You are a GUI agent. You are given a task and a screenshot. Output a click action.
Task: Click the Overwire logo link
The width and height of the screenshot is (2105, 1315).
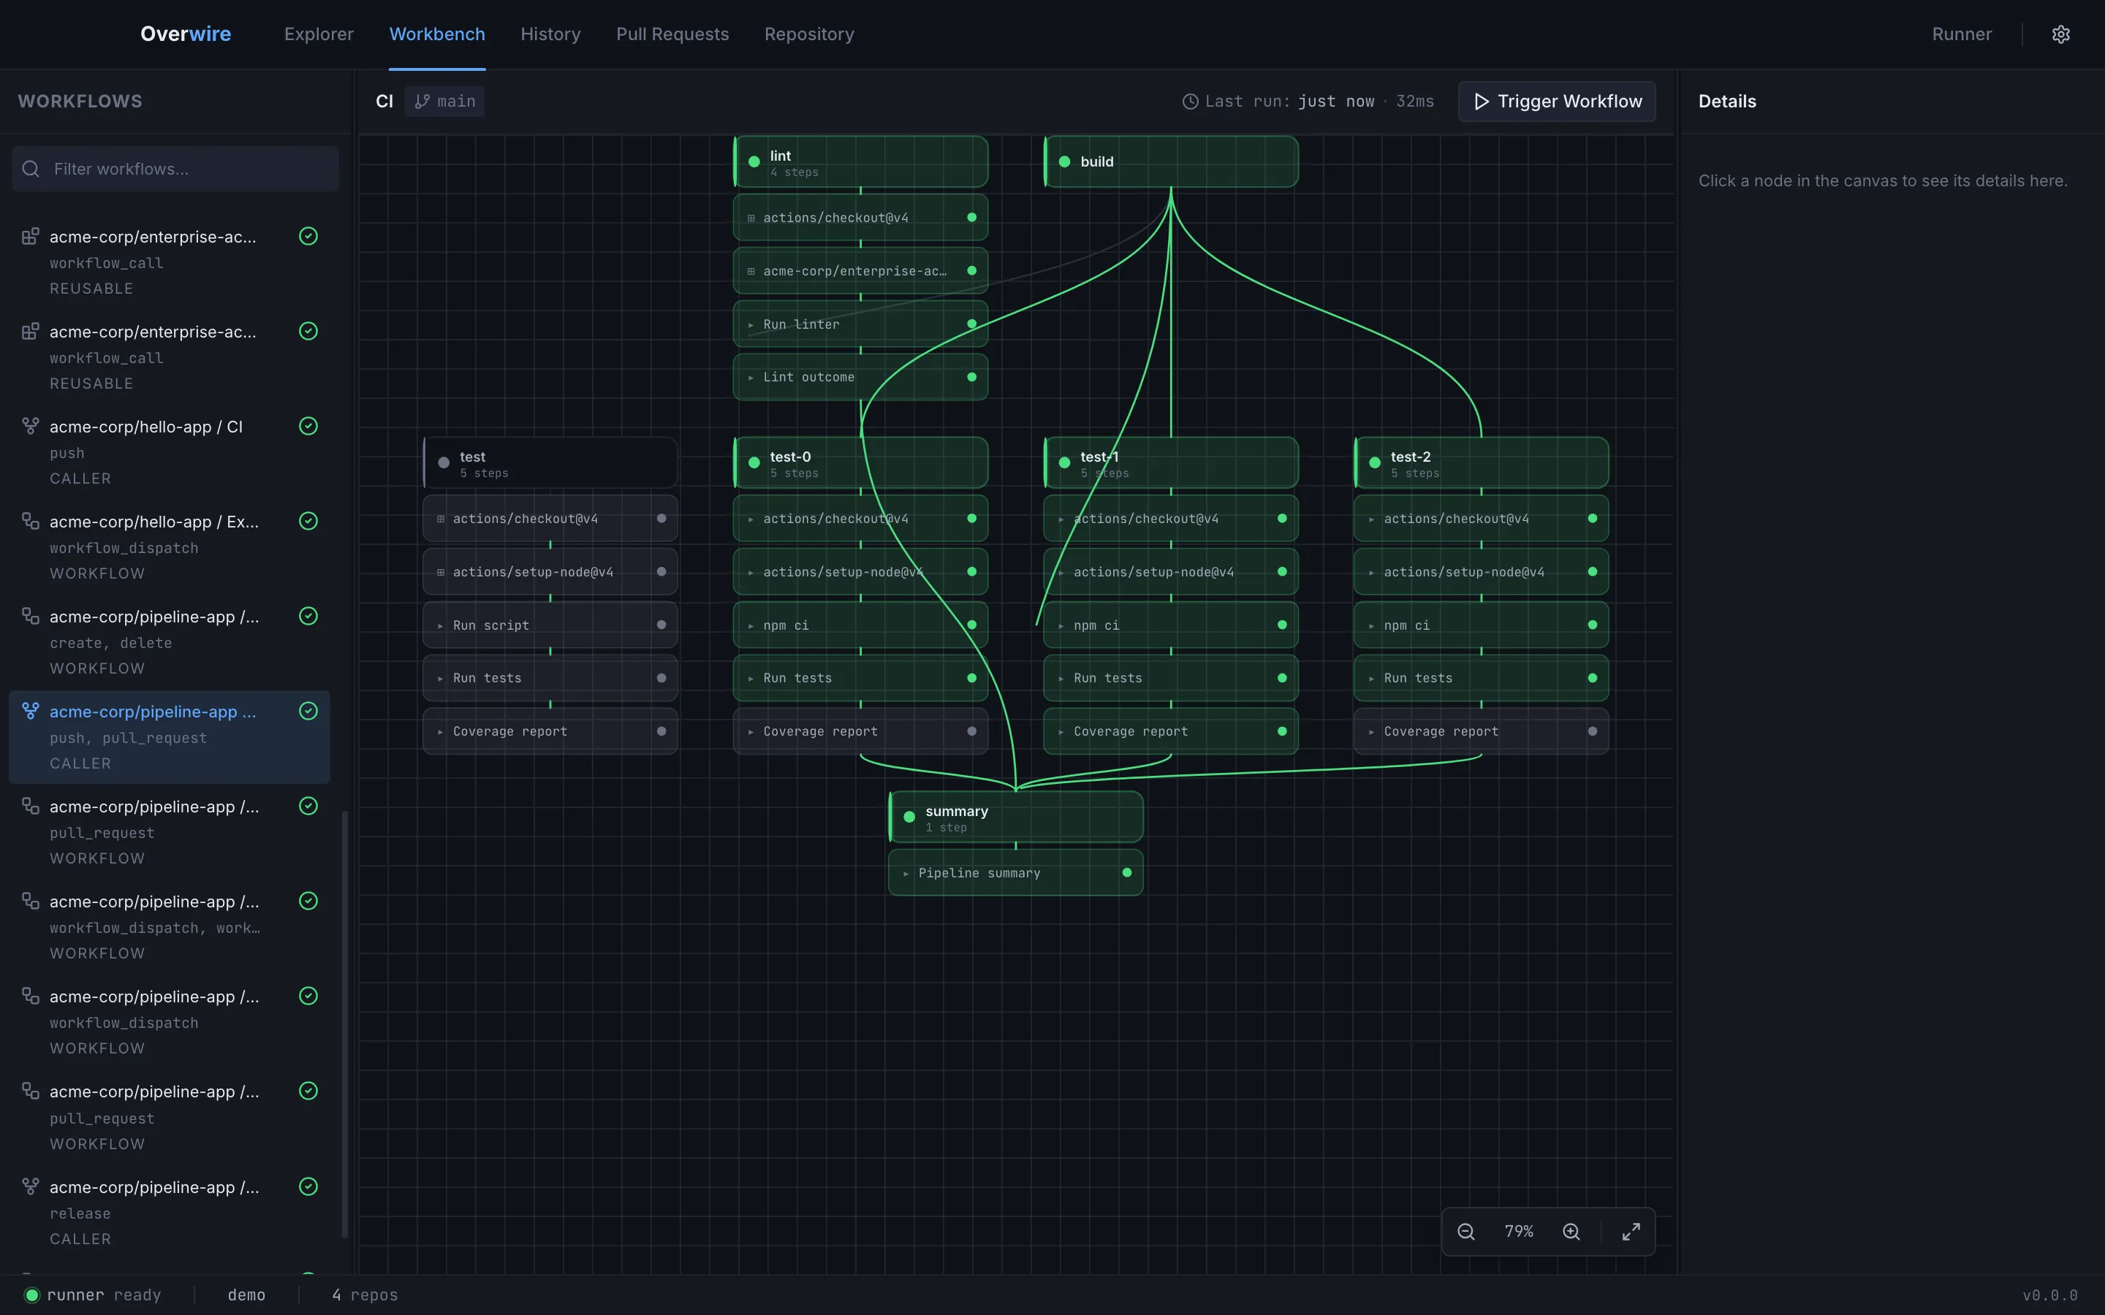[x=185, y=34]
